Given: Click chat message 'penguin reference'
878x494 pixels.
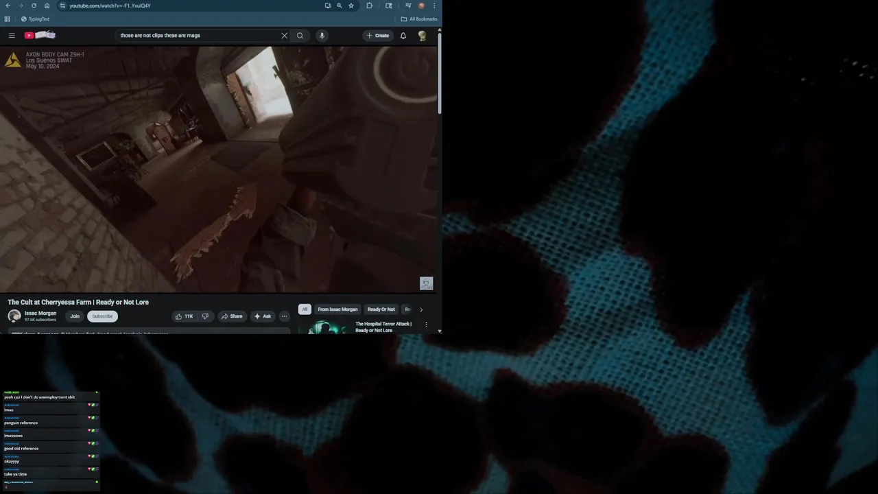Looking at the screenshot, I should pos(21,423).
